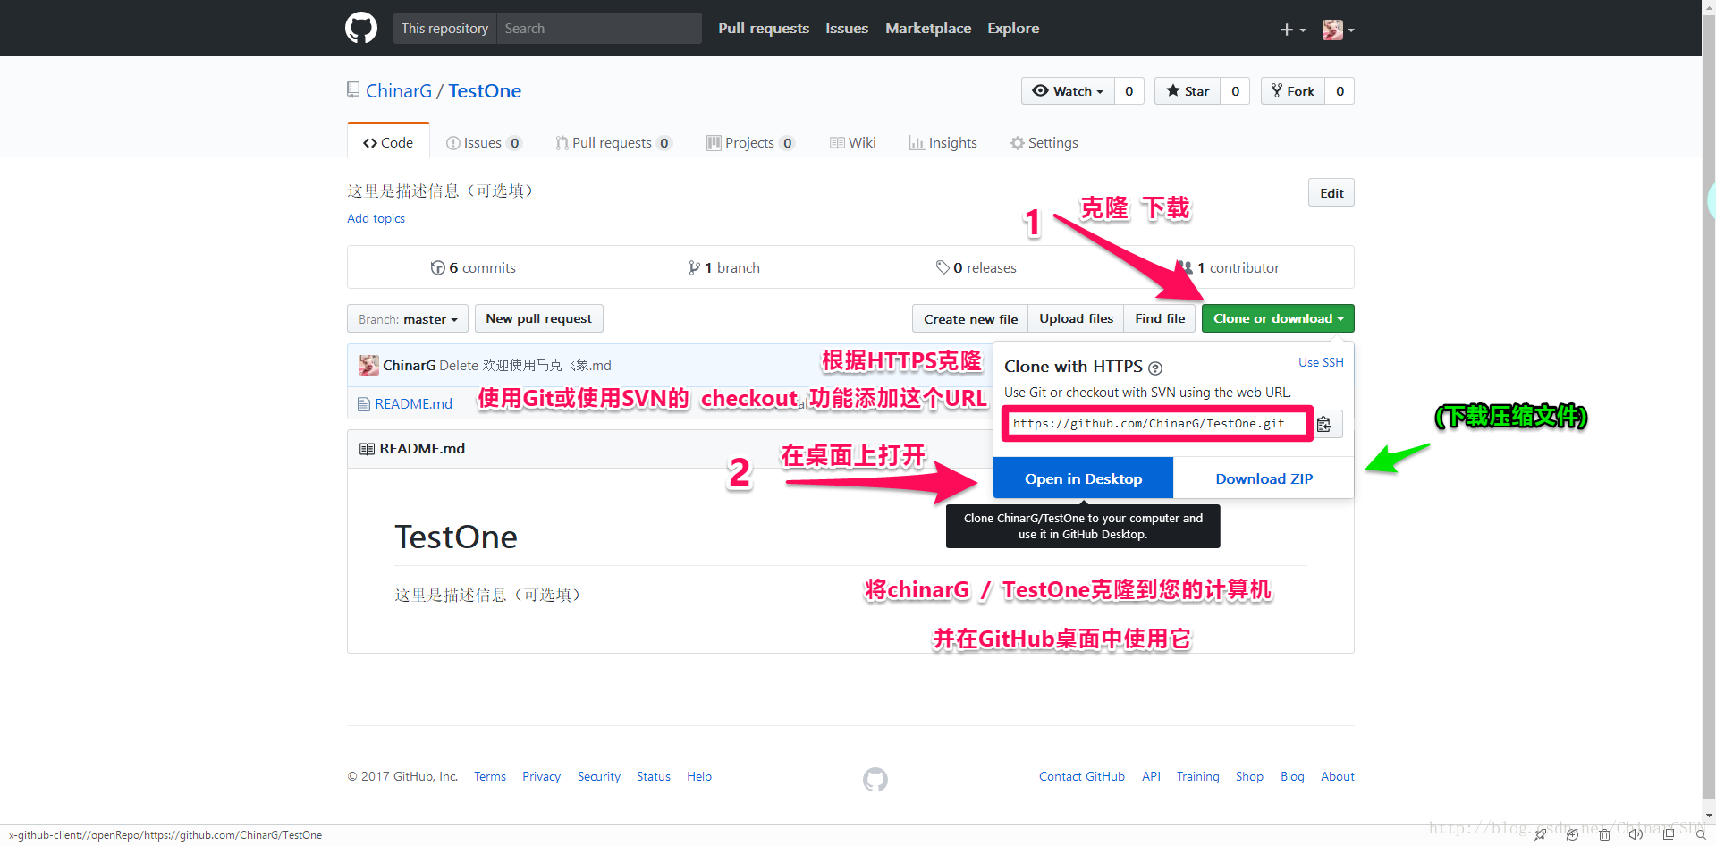This screenshot has height=846, width=1716.
Task: Open the latest commit message link
Action: click(x=526, y=365)
